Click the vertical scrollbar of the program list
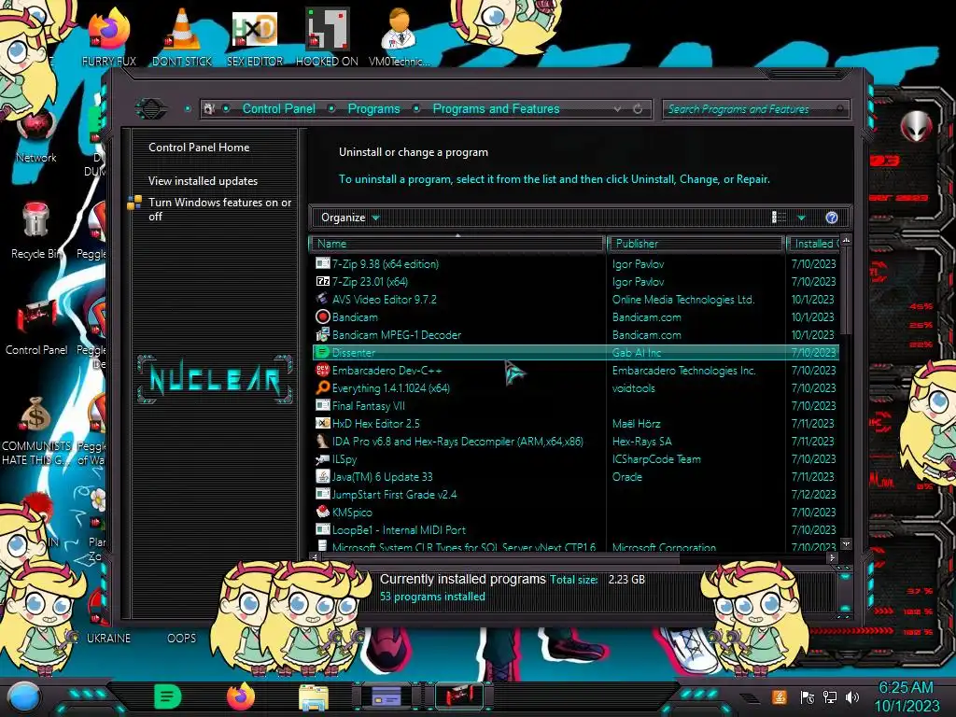 coord(846,291)
